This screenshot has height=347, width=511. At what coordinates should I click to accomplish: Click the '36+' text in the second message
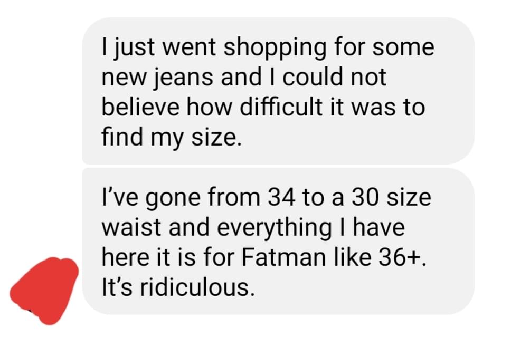point(399,257)
